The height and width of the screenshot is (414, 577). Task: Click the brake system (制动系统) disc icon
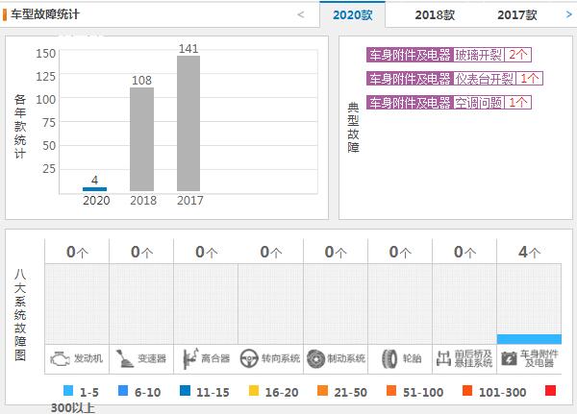click(315, 357)
